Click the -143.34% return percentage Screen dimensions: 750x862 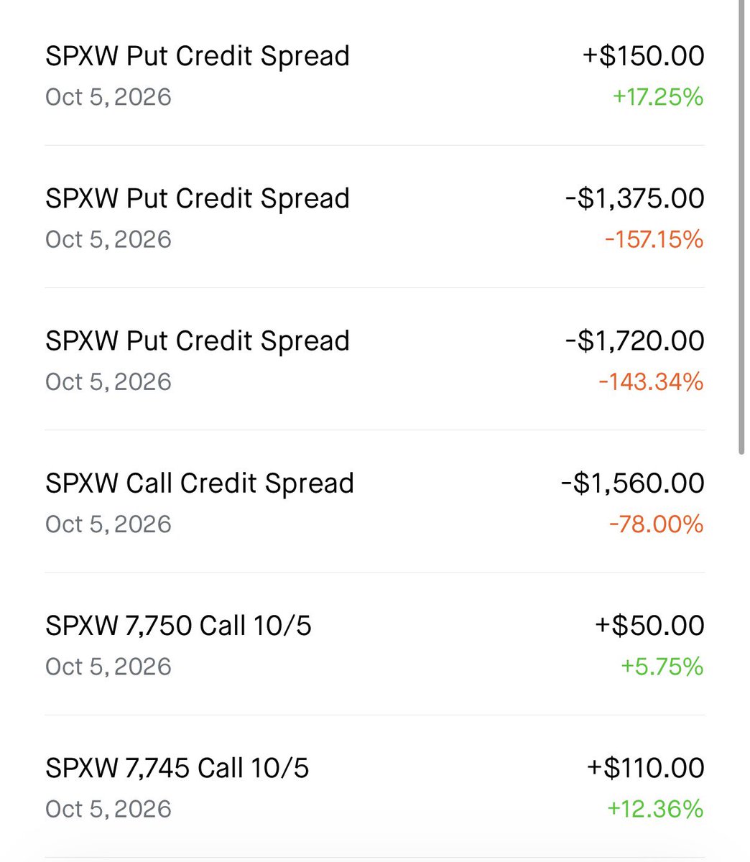(x=651, y=381)
